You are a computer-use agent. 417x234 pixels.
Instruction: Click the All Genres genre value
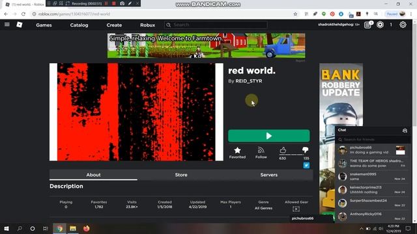tap(263, 208)
